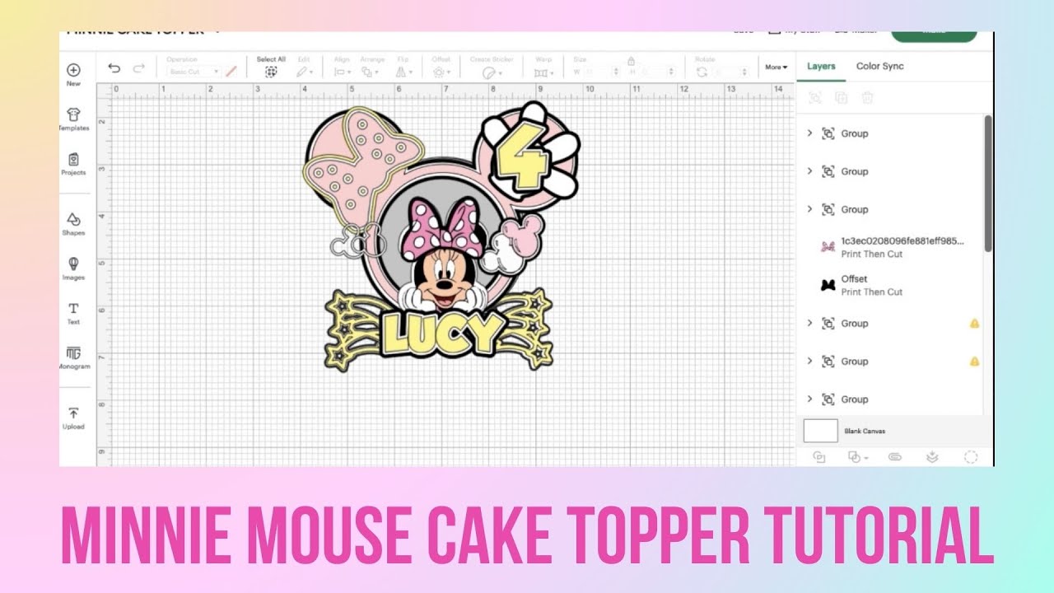Open the Warp tool
1054x593 pixels.
click(543, 67)
